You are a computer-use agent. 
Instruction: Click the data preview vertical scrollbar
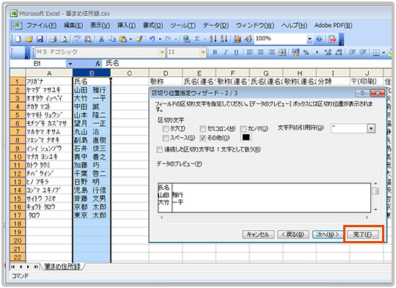[x=375, y=197]
